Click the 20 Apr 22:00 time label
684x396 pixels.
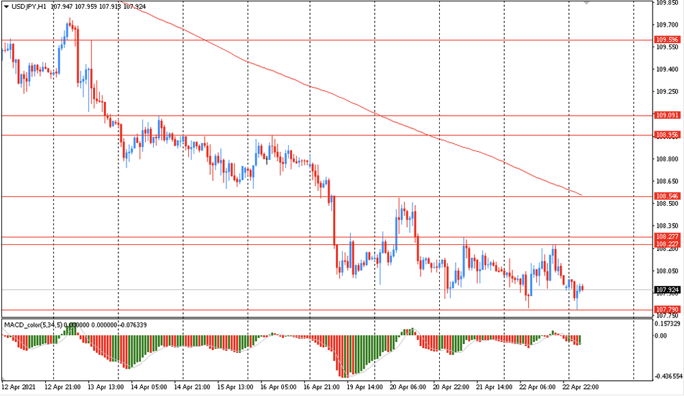[451, 387]
